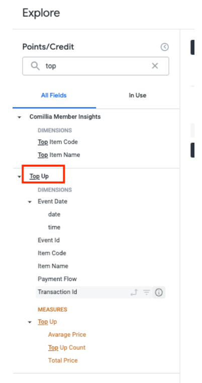Collapse Event Date dimension group
The height and width of the screenshot is (383, 202).
tap(30, 202)
